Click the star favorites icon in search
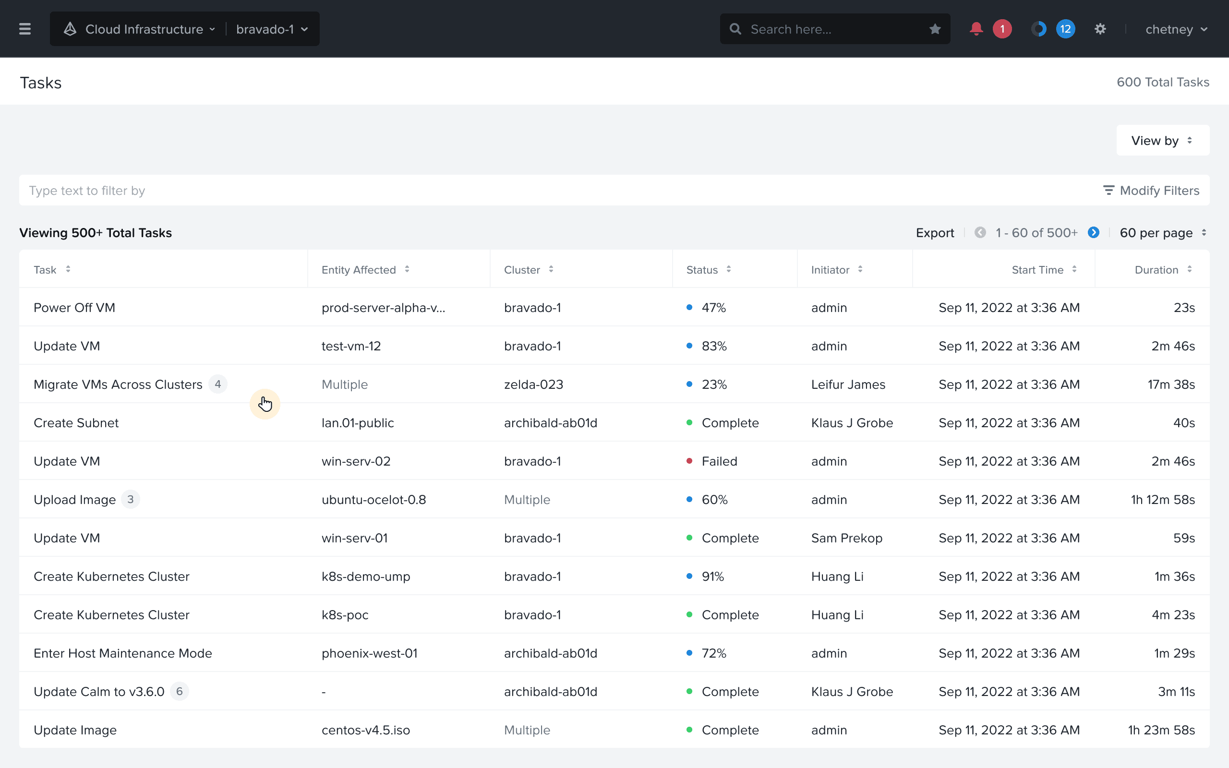The width and height of the screenshot is (1229, 768). (935, 29)
